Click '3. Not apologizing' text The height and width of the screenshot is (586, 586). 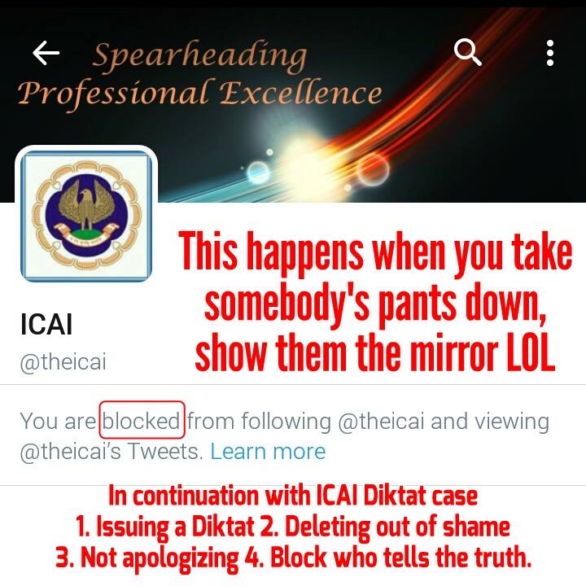point(146,558)
